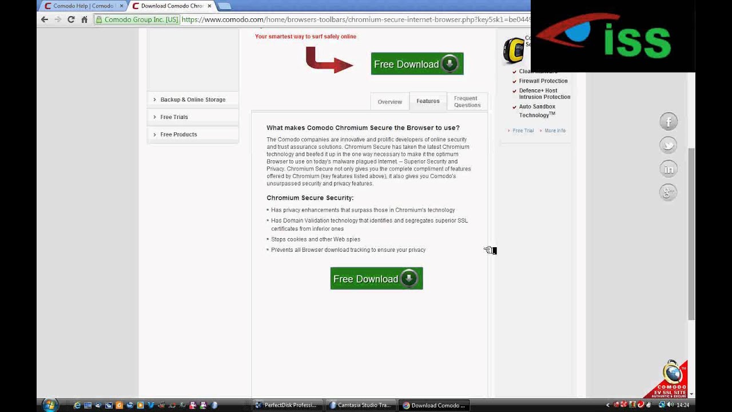
Task: Click the scrollbar down arrow
Action: [691, 394]
